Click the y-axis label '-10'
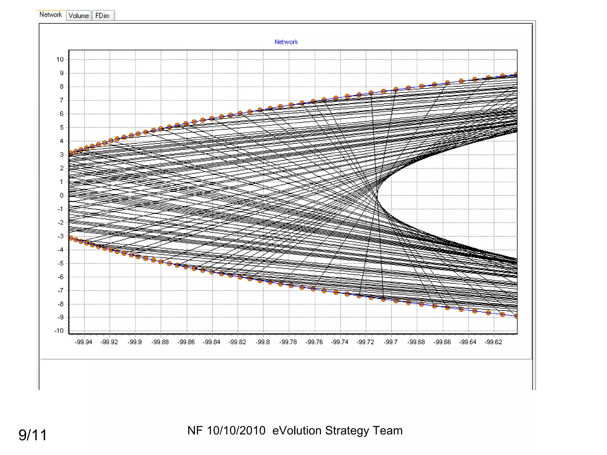 [59, 331]
